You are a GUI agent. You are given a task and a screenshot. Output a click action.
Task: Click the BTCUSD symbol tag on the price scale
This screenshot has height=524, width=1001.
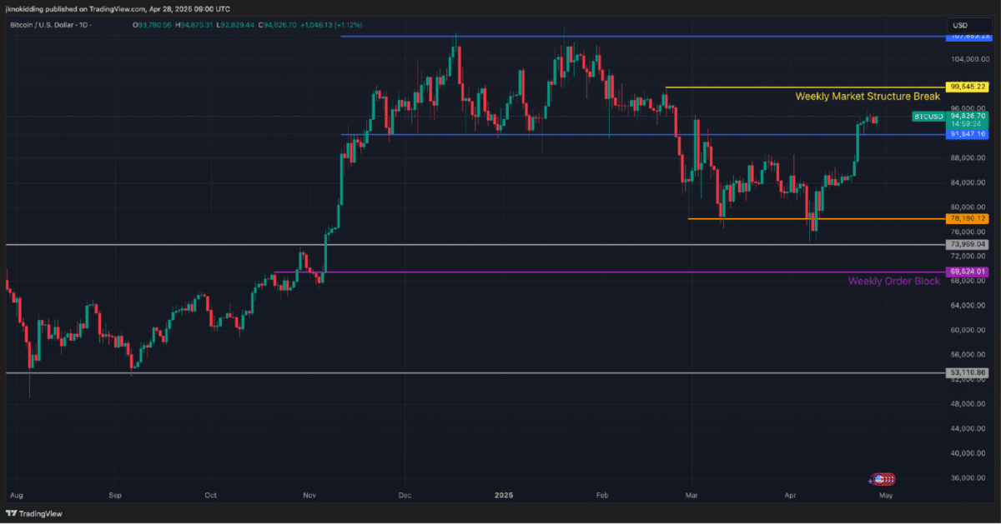pyautogui.click(x=927, y=117)
